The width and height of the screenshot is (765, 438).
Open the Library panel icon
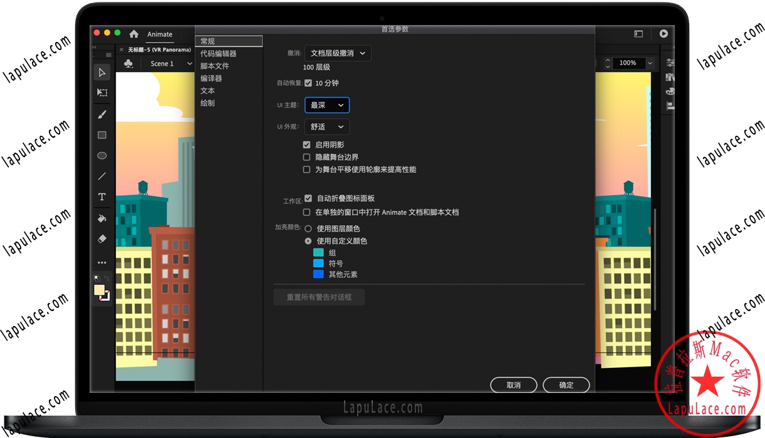[x=669, y=77]
